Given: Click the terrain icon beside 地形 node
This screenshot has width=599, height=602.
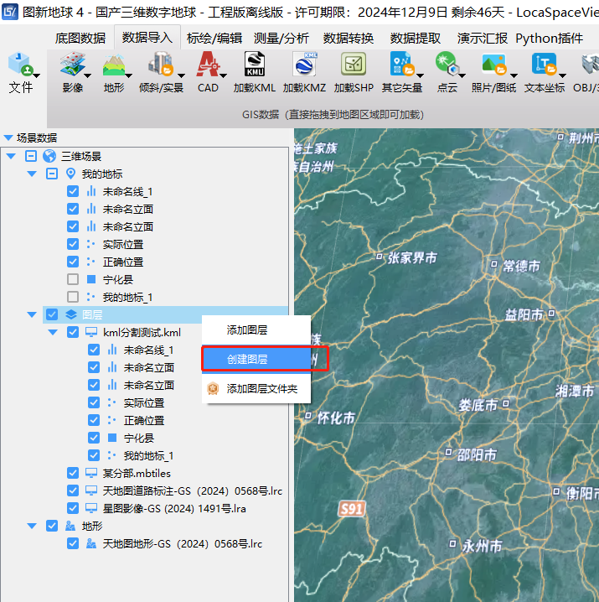Looking at the screenshot, I should coord(70,526).
